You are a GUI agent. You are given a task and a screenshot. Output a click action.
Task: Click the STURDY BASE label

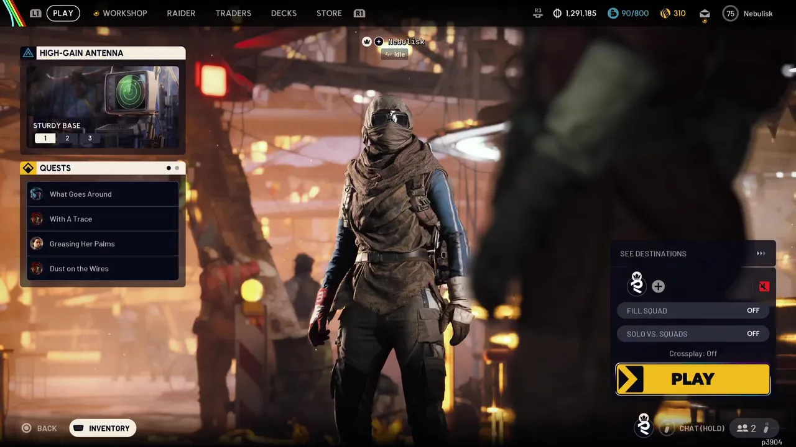pyautogui.click(x=57, y=125)
